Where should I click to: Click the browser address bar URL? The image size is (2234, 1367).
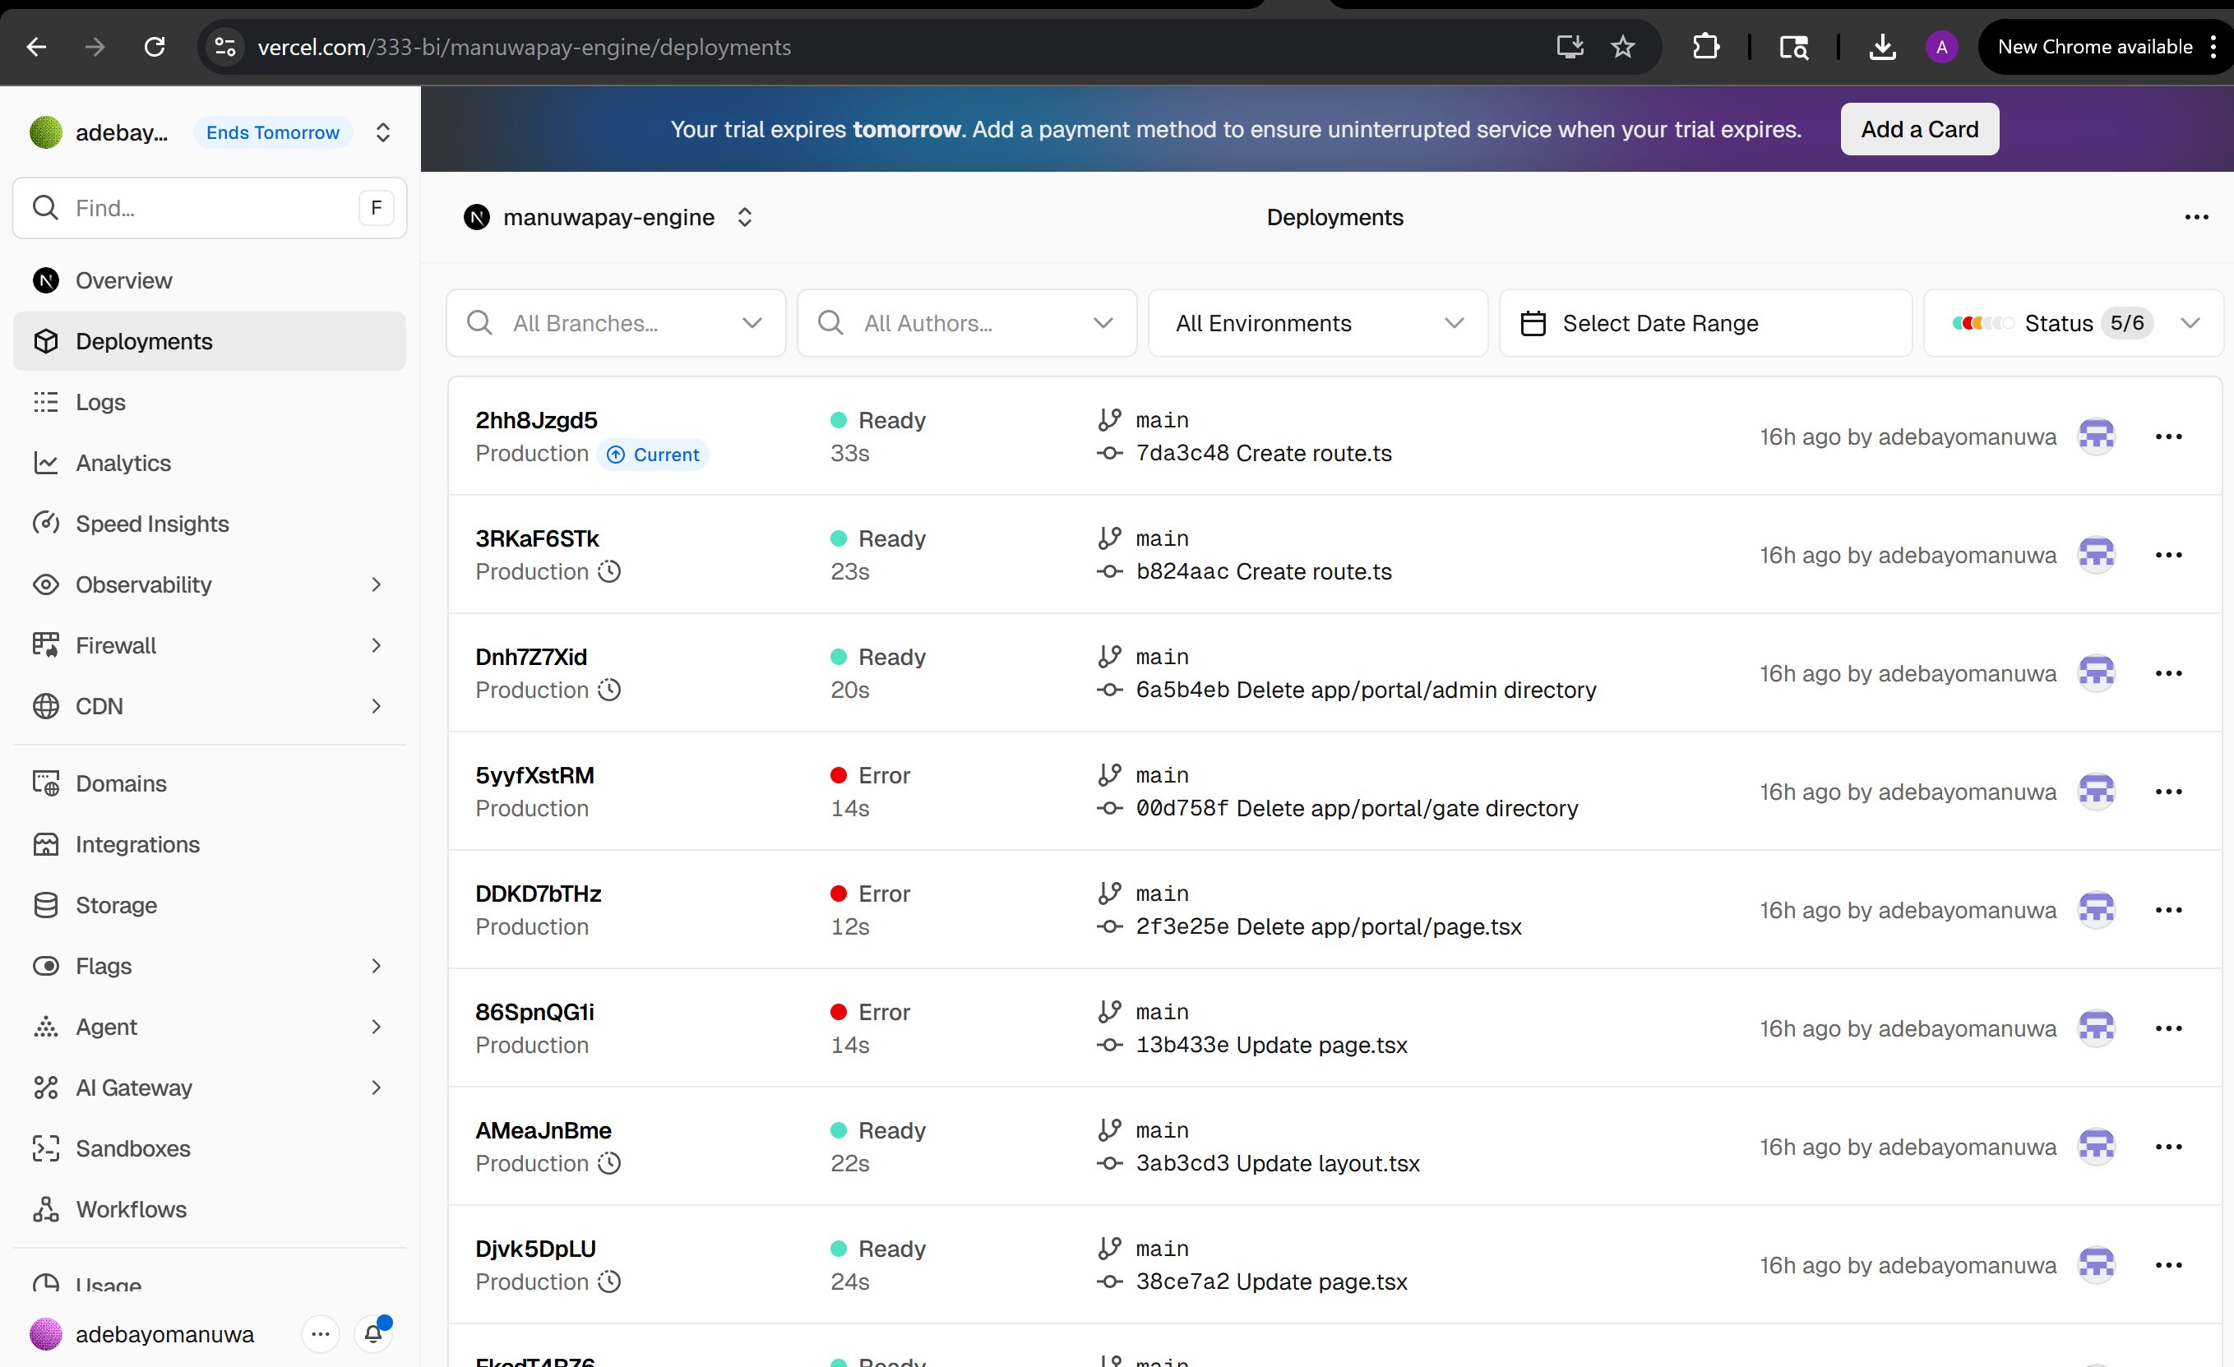tap(524, 47)
